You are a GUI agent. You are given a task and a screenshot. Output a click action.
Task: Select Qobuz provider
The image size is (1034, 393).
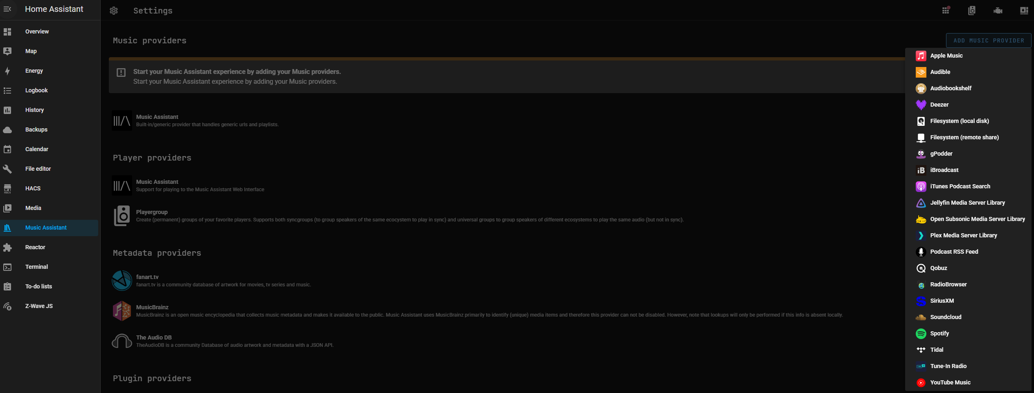pyautogui.click(x=969, y=268)
